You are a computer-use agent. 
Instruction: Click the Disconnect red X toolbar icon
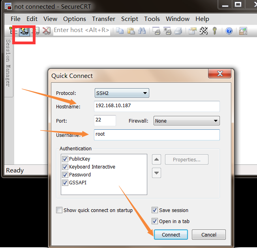coord(46,31)
